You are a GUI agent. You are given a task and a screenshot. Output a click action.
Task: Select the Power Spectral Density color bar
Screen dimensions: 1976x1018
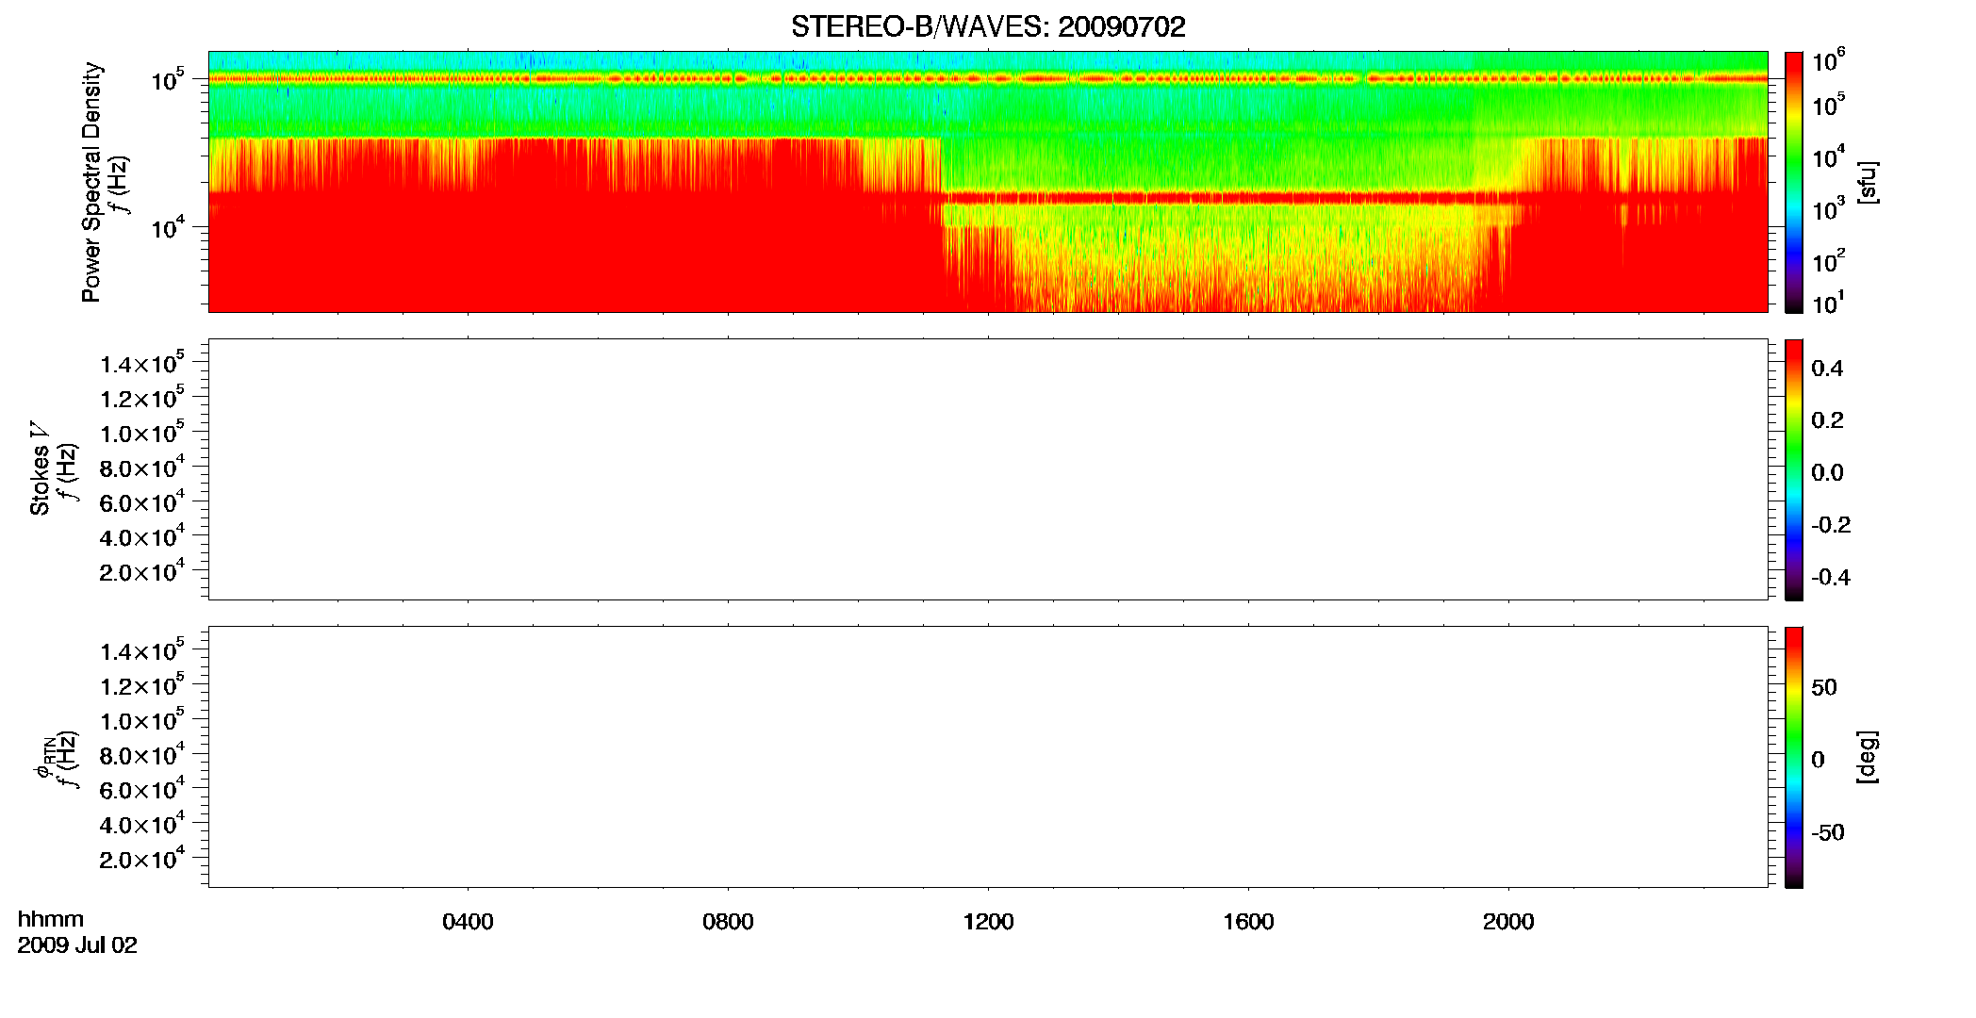pos(1794,181)
